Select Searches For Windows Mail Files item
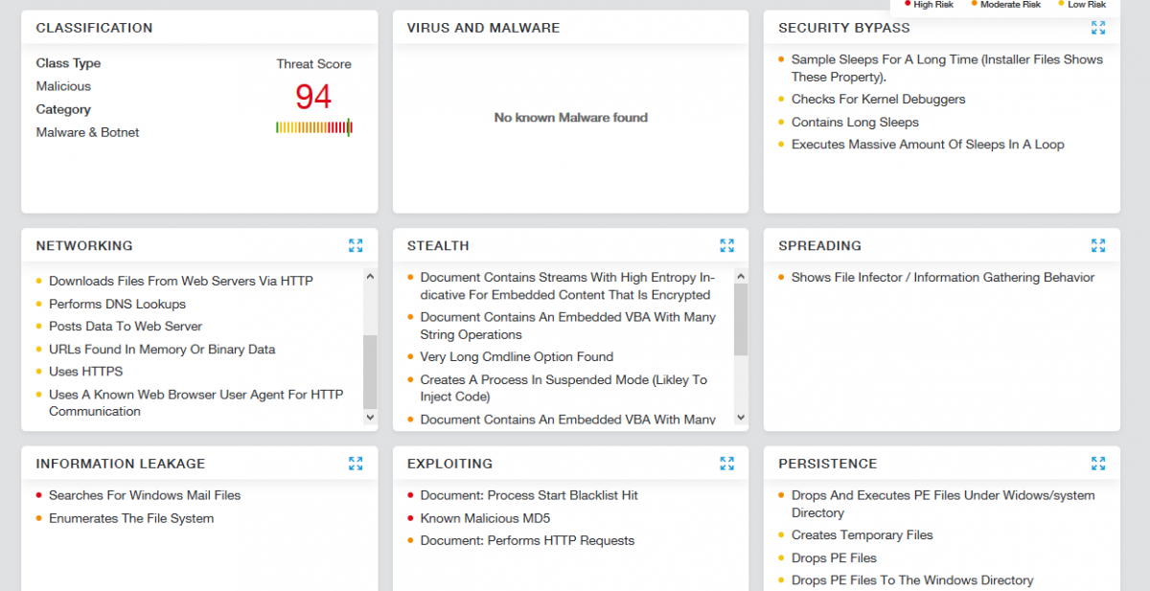The image size is (1150, 591). point(145,495)
